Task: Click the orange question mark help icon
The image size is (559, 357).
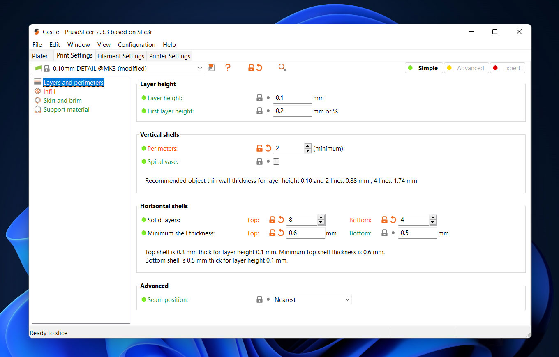Action: (x=228, y=68)
